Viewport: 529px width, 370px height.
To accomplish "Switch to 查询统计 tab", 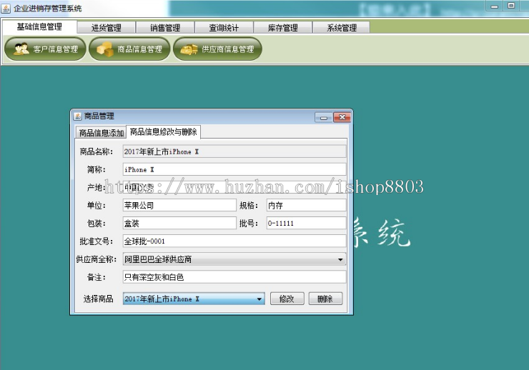I will coord(224,28).
